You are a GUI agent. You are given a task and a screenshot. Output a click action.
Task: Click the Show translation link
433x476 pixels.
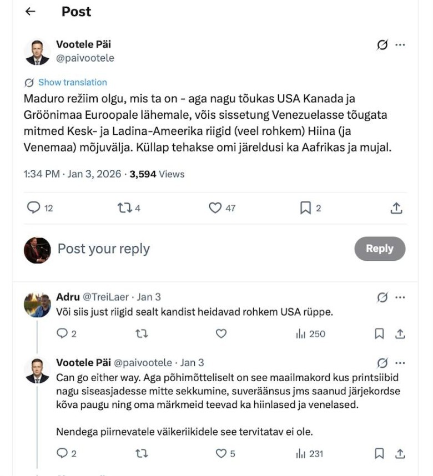[x=72, y=82]
